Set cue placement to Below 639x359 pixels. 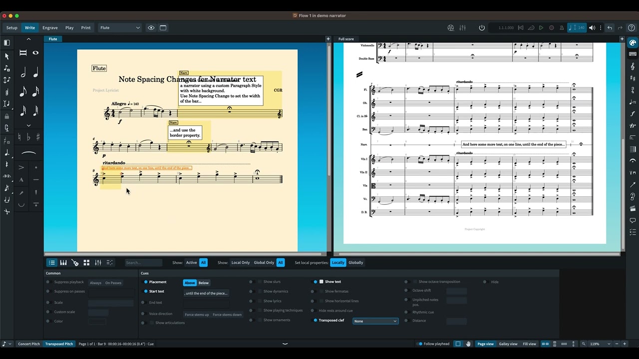(x=204, y=283)
